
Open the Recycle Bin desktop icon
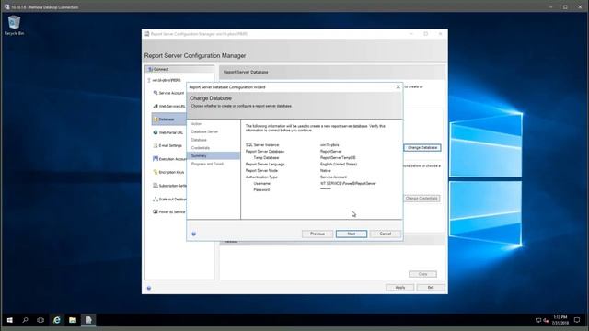pos(14,25)
